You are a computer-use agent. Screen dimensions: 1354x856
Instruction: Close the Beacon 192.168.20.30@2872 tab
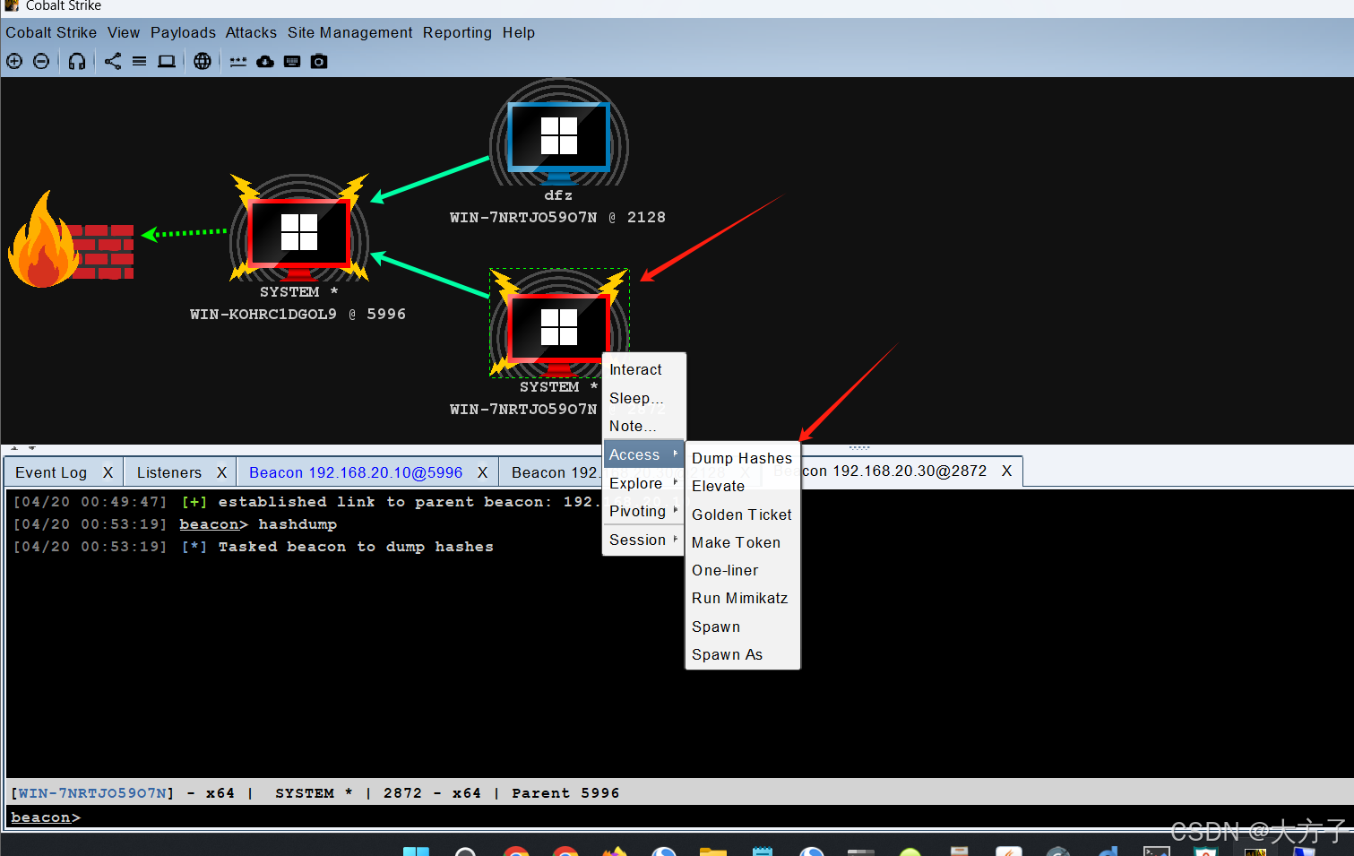[1006, 471]
